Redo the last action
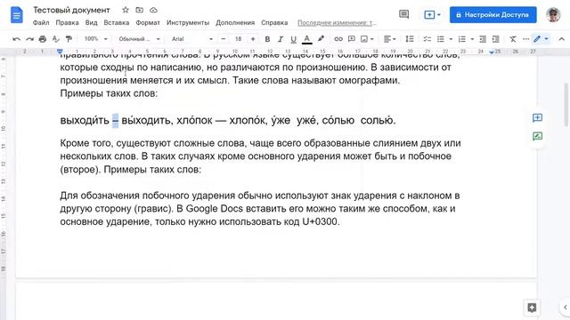The image size is (570, 320). tap(29, 39)
